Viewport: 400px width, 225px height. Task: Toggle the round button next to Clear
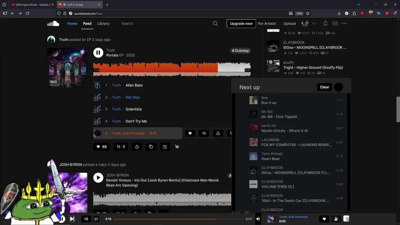[338, 87]
